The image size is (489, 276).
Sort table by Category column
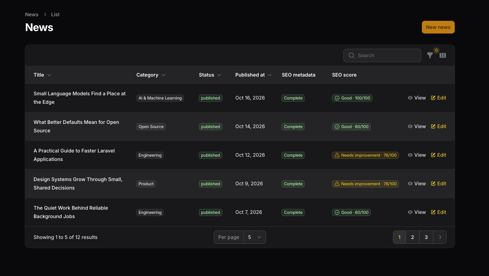151,75
